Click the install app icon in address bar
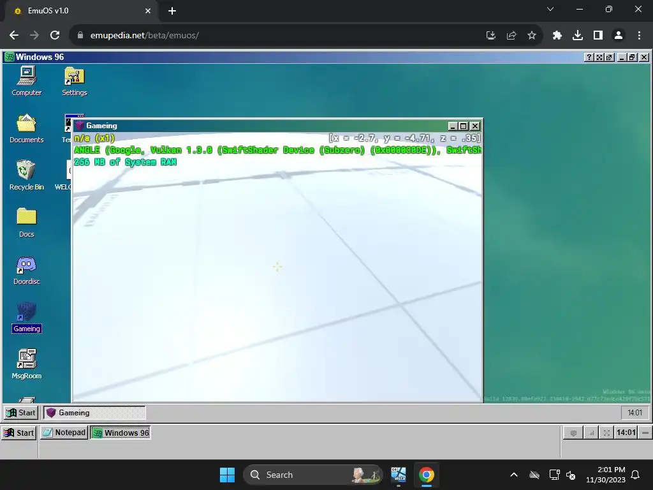This screenshot has height=490, width=653. click(491, 36)
